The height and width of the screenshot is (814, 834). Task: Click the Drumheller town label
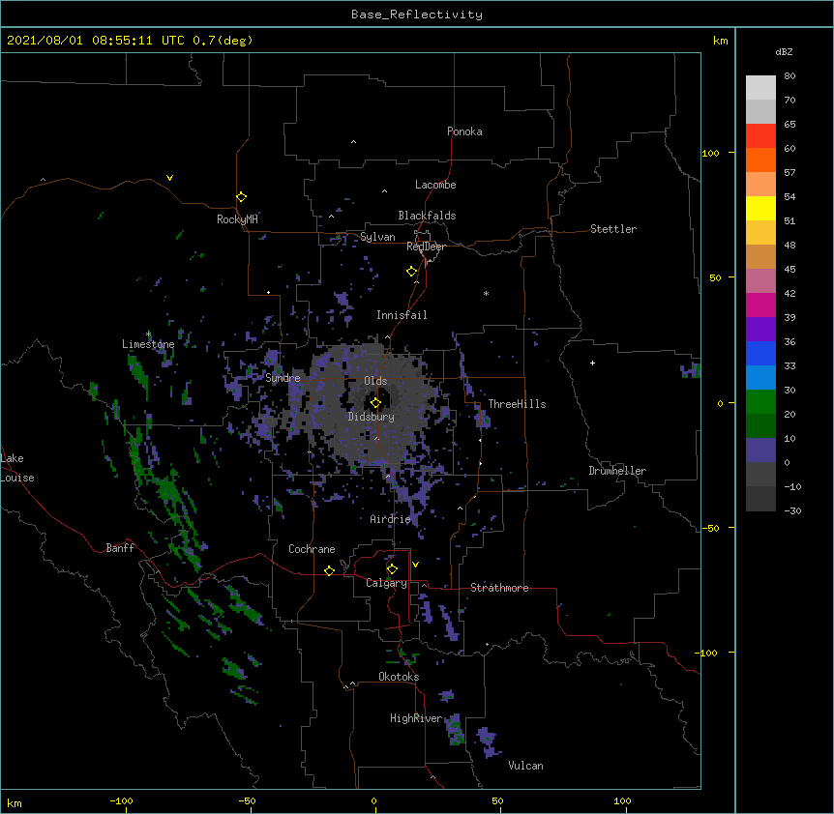(617, 471)
